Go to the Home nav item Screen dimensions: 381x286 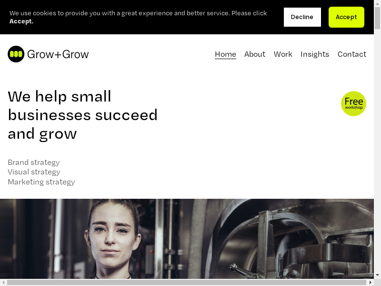coord(225,54)
